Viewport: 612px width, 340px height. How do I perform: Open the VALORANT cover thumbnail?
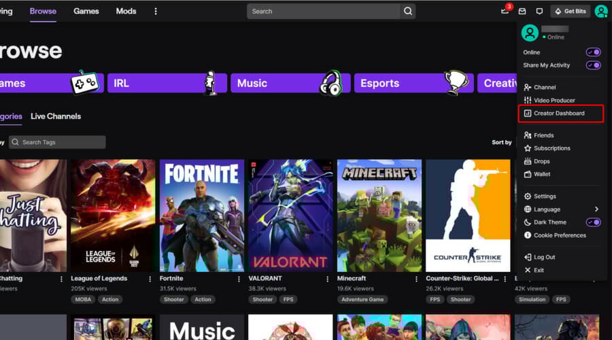(x=290, y=216)
